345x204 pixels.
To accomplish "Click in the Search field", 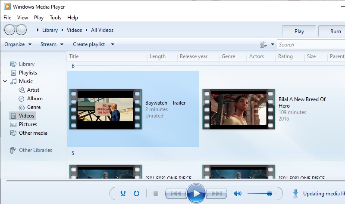I will pyautogui.click(x=311, y=45).
